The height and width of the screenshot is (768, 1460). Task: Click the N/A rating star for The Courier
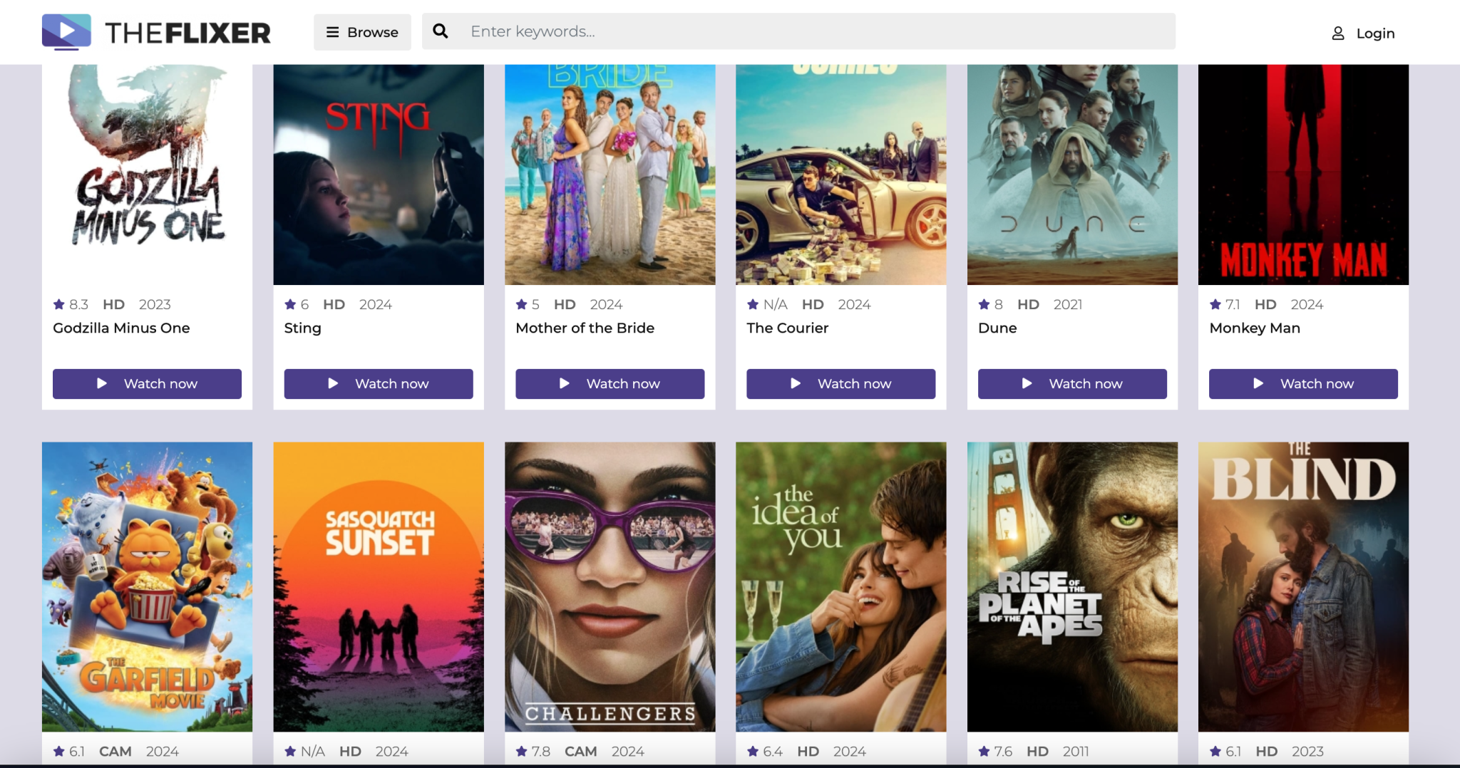(753, 304)
